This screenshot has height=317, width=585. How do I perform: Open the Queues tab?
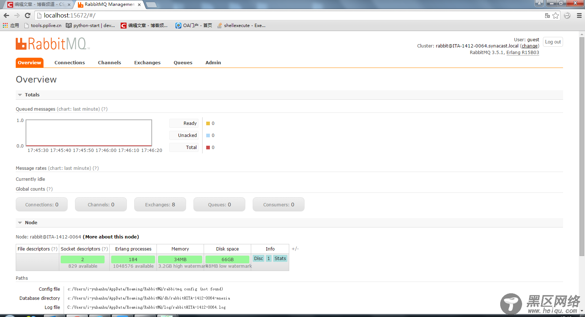183,62
